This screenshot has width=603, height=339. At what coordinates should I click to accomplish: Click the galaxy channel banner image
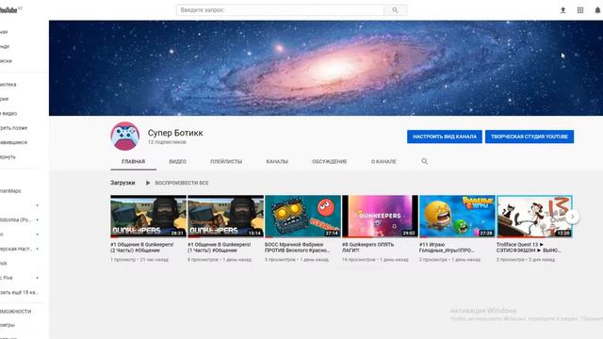coord(326,68)
